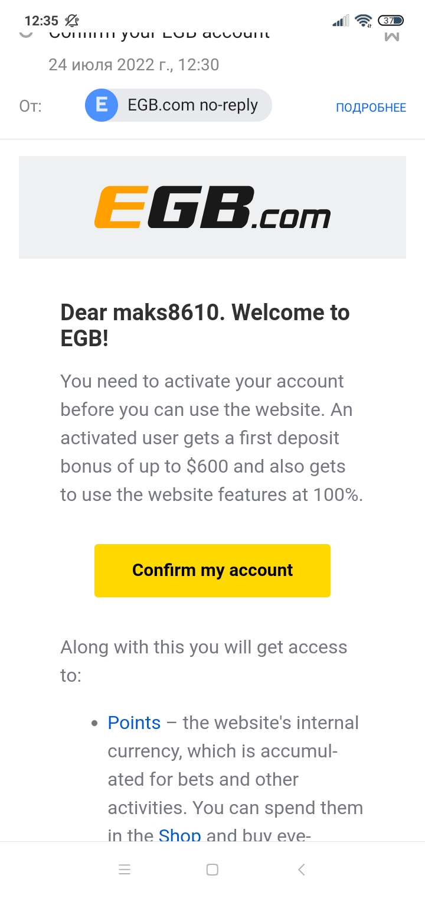The height and width of the screenshot is (898, 425).
Task: Expand sender details via ПОДРОБНЕЕ
Action: (x=371, y=107)
